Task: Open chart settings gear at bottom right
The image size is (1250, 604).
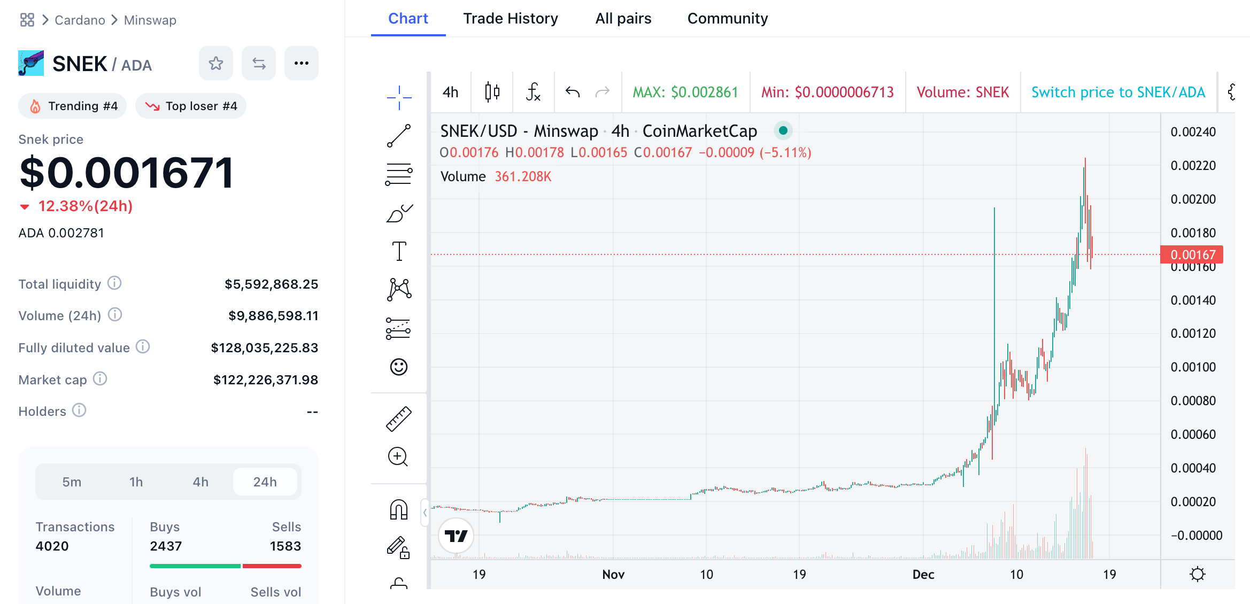Action: point(1198,574)
